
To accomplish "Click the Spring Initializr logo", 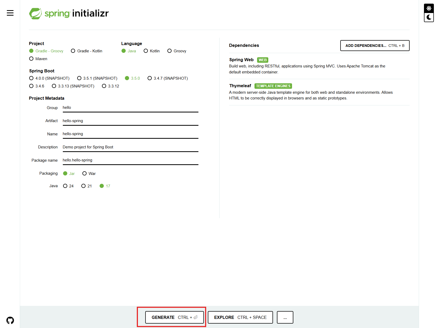I will (69, 13).
